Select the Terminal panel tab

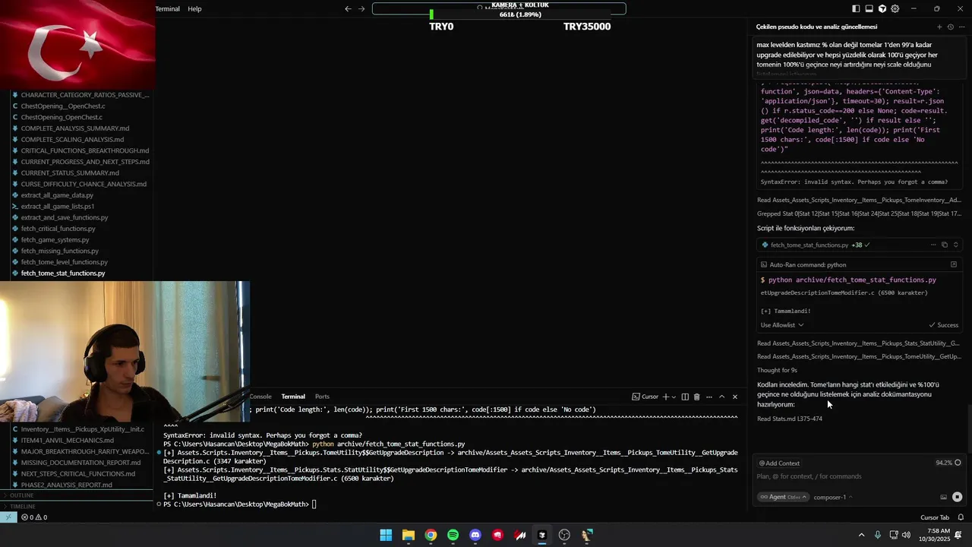tap(293, 397)
